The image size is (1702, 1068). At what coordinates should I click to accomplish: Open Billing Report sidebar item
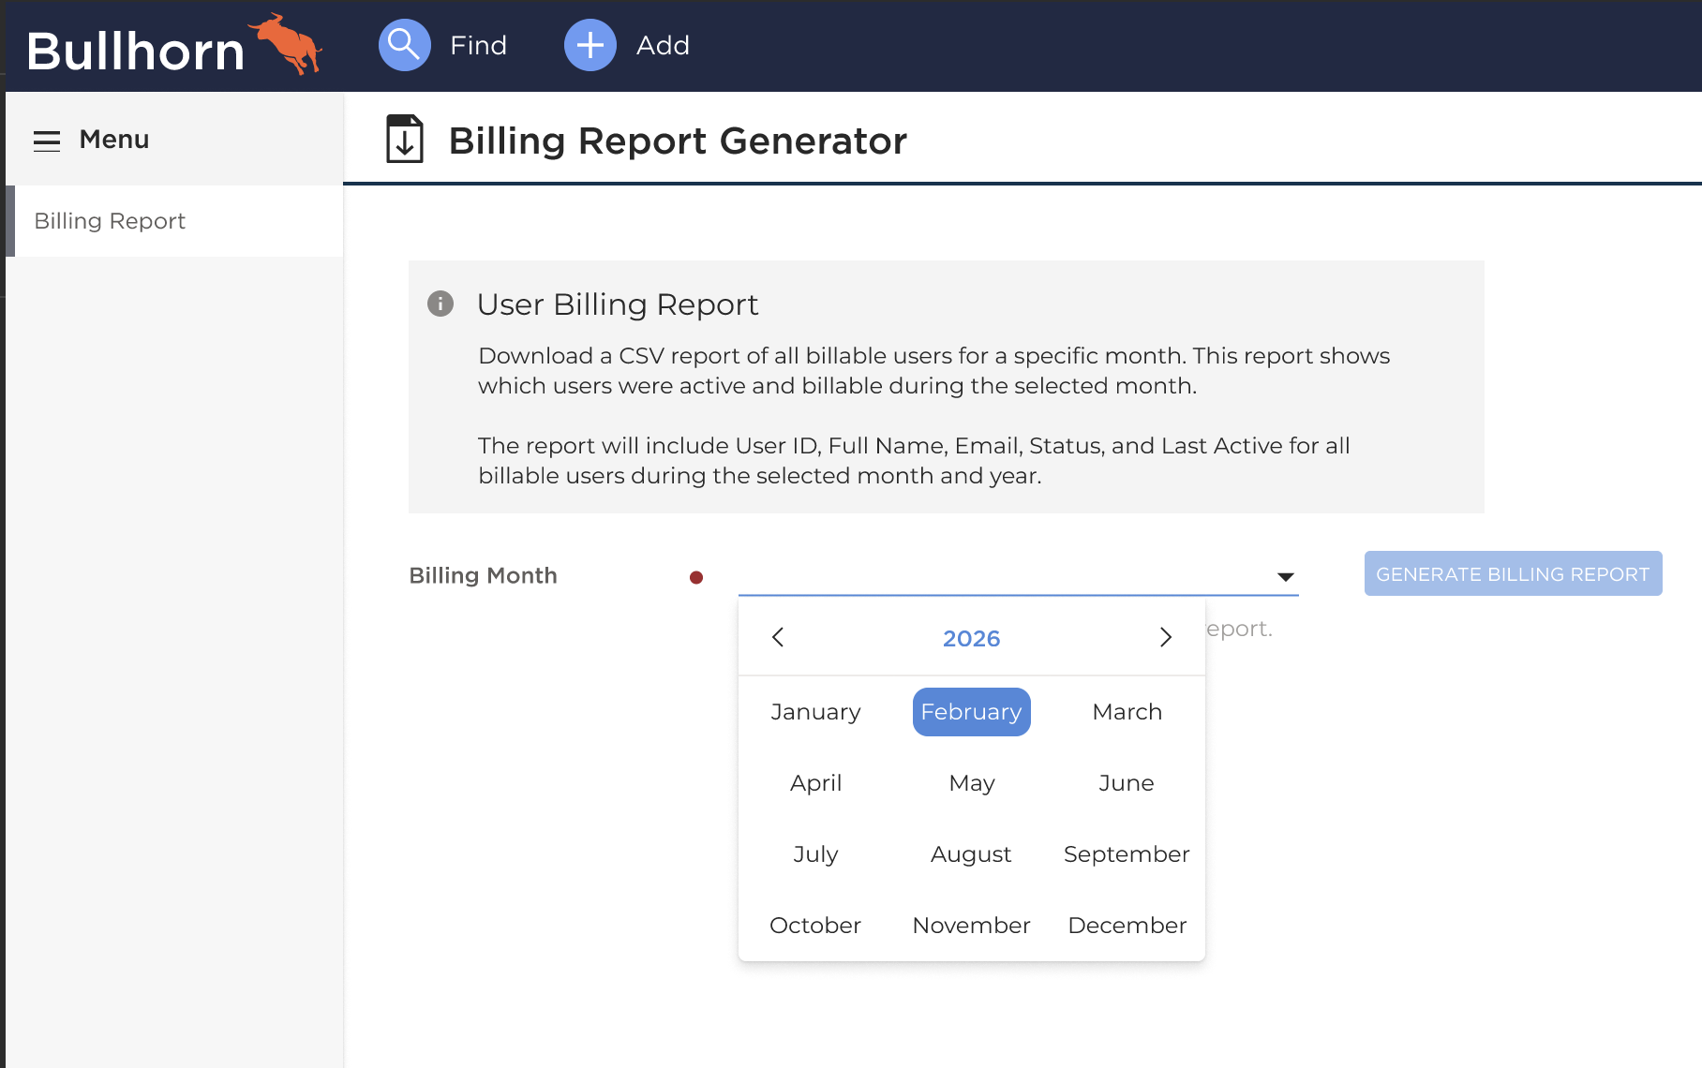click(174, 221)
